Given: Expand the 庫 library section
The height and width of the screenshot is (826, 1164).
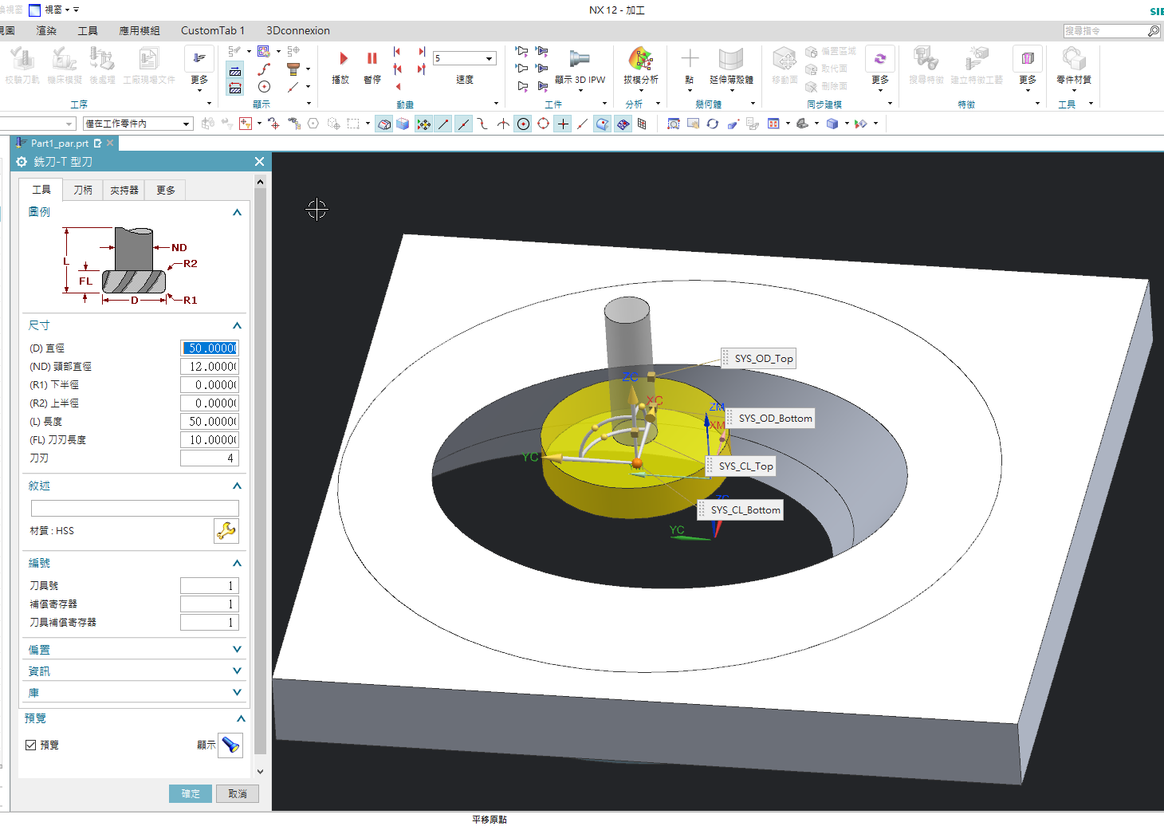Looking at the screenshot, I should [237, 692].
